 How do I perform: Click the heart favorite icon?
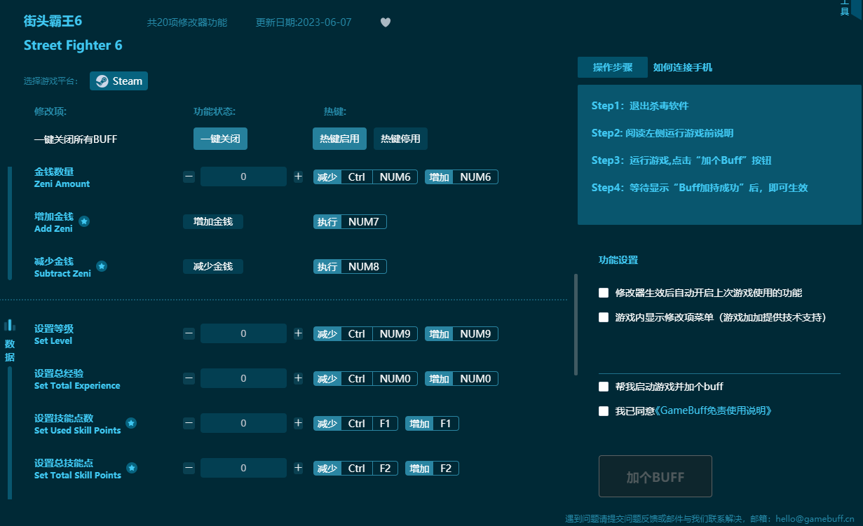pos(385,22)
